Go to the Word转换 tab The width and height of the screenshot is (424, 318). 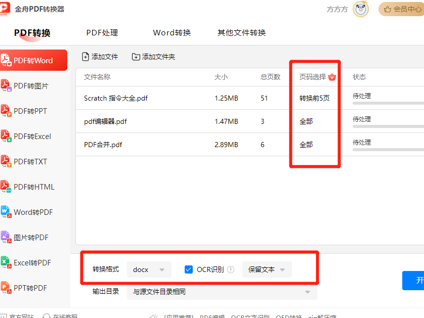pyautogui.click(x=172, y=33)
